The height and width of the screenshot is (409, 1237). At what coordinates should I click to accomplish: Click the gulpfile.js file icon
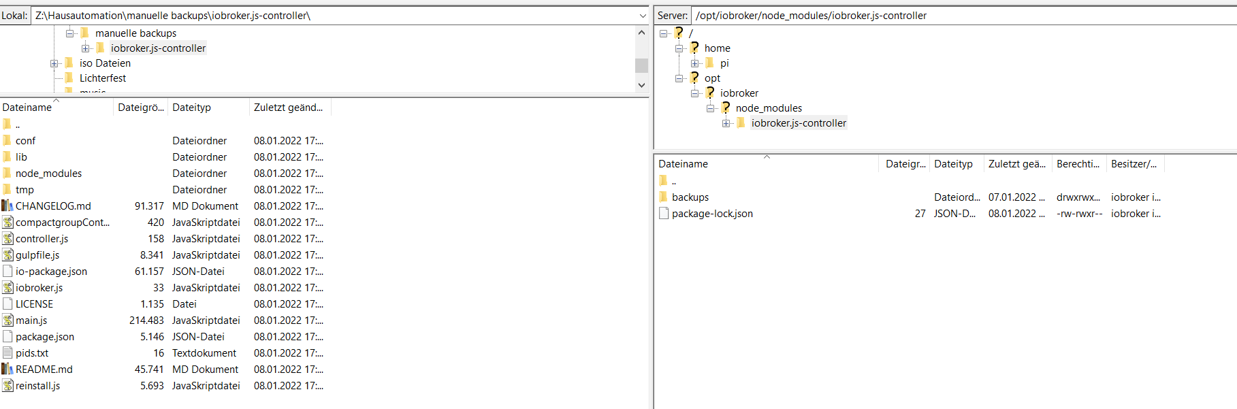coord(7,255)
